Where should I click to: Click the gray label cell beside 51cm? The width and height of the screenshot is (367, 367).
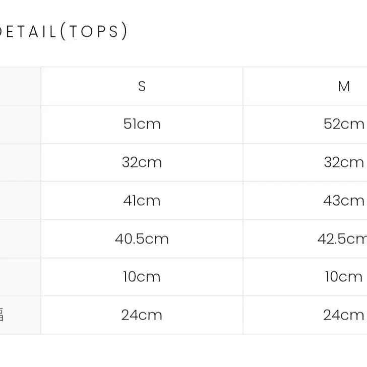(x=20, y=124)
